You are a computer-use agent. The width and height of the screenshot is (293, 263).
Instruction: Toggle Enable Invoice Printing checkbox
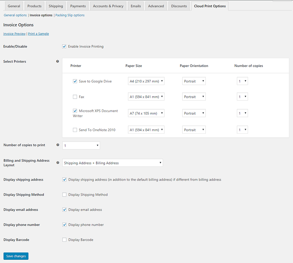(64, 46)
